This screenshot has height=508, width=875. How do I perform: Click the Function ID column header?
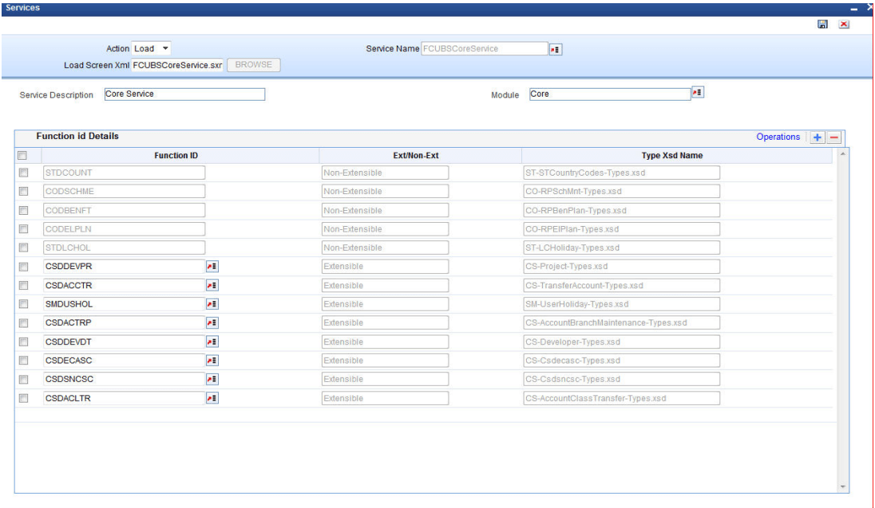176,155
